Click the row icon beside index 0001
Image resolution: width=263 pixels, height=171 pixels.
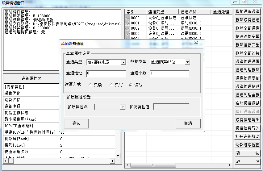click(x=128, y=23)
